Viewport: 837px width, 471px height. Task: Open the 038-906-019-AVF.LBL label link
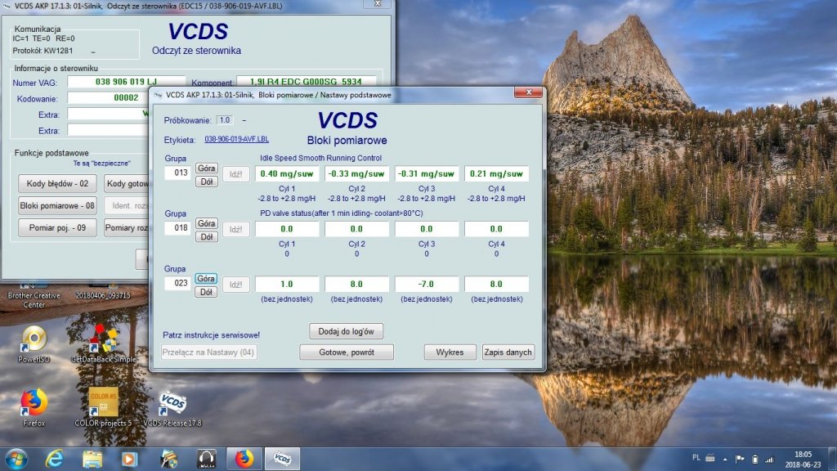click(x=236, y=139)
